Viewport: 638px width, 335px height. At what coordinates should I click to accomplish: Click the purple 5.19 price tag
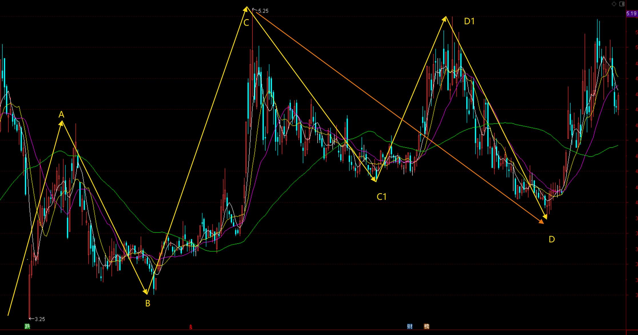click(x=631, y=13)
